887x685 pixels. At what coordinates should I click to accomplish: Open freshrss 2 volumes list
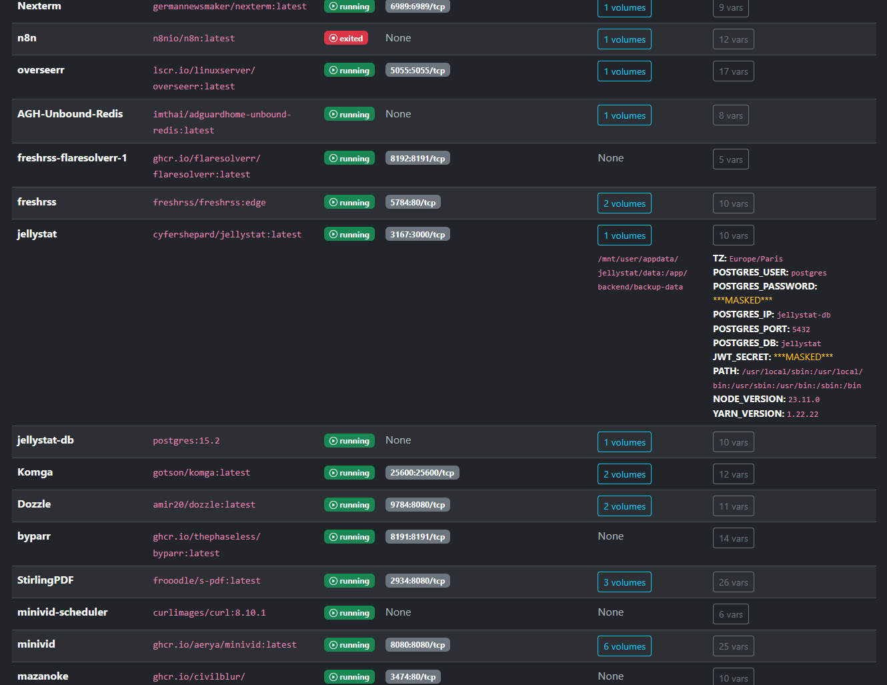click(624, 203)
